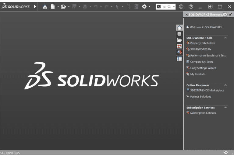Viewport: 234px width, 155px height.
Task: Click the Property Tab Builder icon
Action: pyautogui.click(x=188, y=43)
